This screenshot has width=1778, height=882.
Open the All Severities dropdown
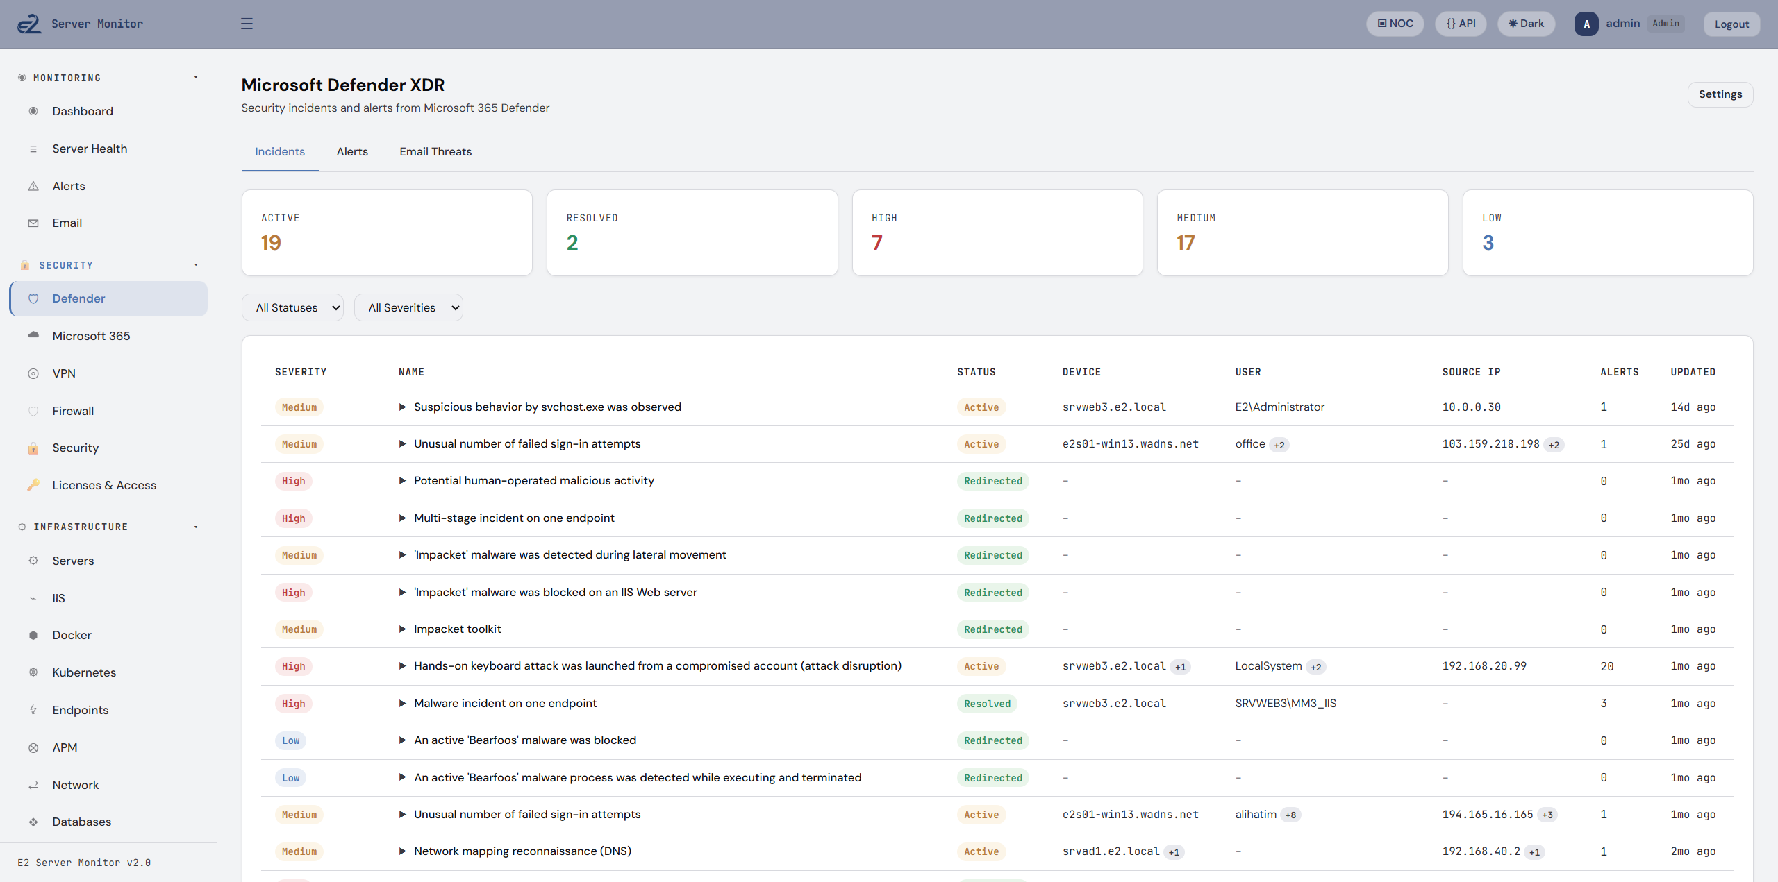[408, 307]
